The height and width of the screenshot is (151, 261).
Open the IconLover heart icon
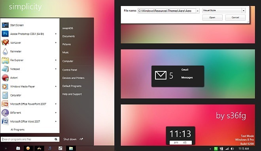click(x=5, y=42)
